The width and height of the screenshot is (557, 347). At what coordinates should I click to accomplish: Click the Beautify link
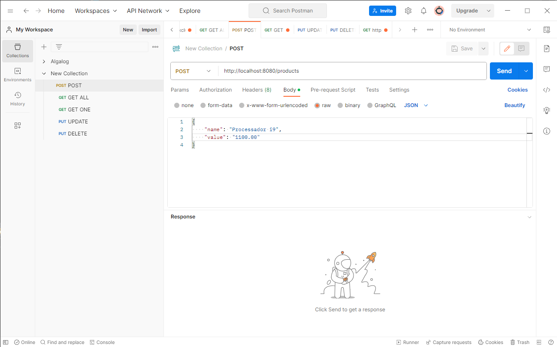pyautogui.click(x=514, y=105)
